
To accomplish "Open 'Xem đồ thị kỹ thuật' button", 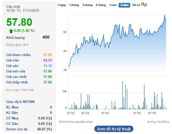I will click(x=114, y=129).
